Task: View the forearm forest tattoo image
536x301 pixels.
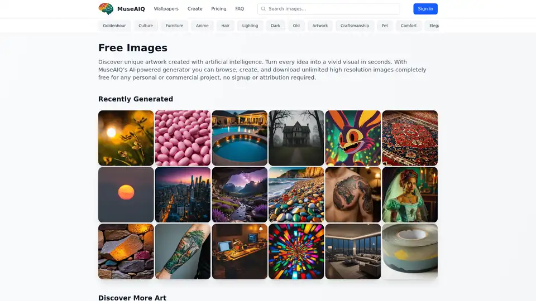Action: [183, 251]
